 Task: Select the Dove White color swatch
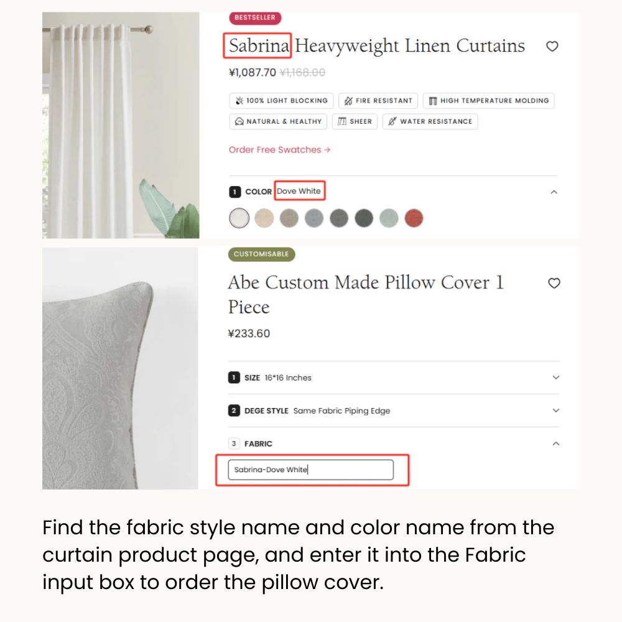coord(239,218)
